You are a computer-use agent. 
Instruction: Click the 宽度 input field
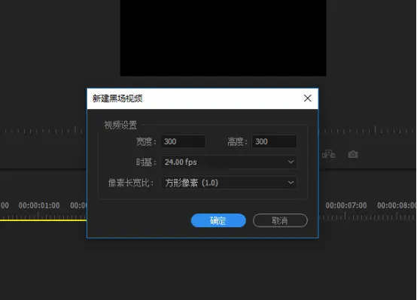coord(183,141)
